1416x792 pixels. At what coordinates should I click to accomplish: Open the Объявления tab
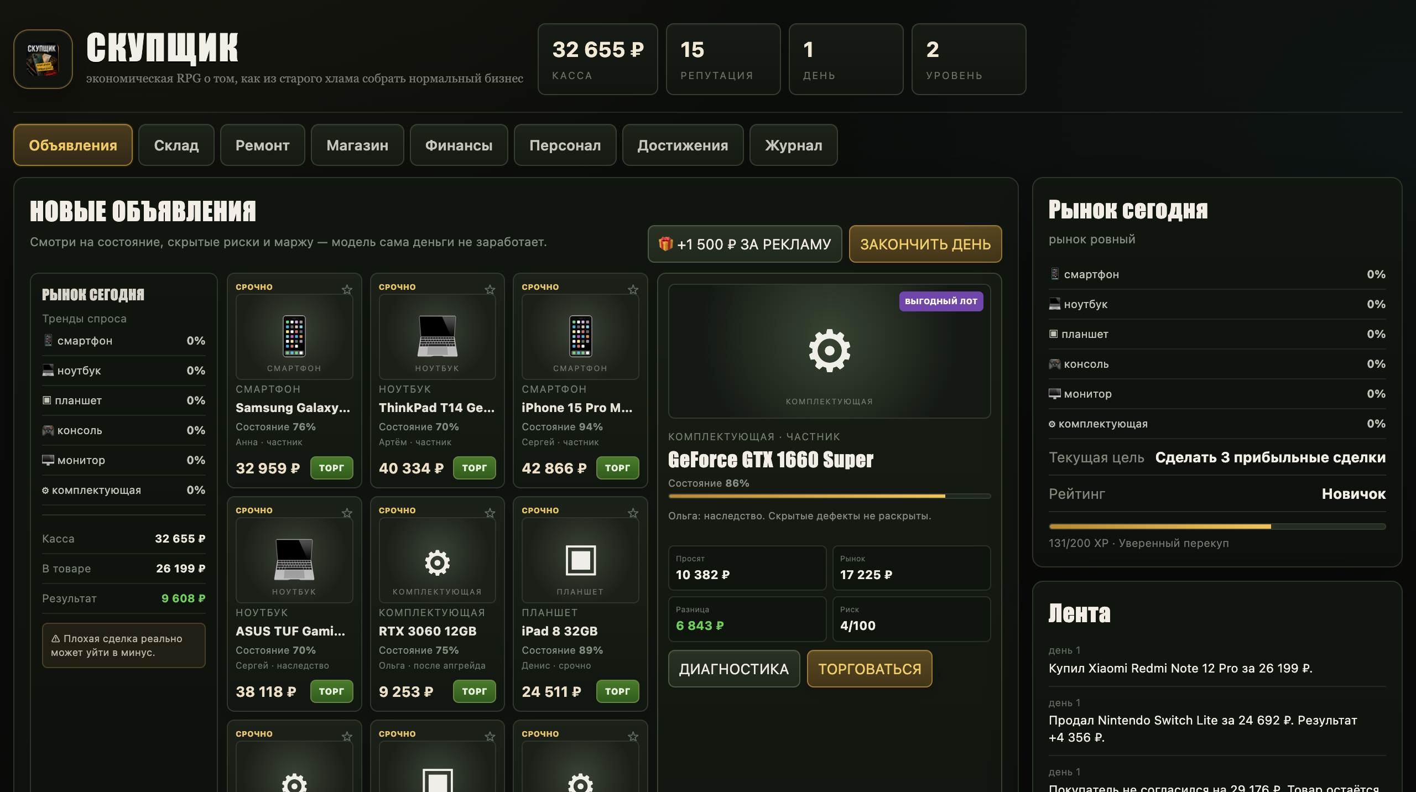coord(73,145)
